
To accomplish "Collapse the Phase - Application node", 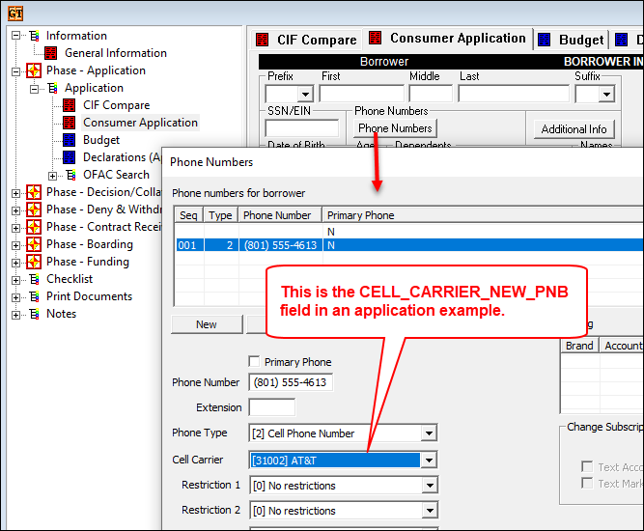I will 15,71.
